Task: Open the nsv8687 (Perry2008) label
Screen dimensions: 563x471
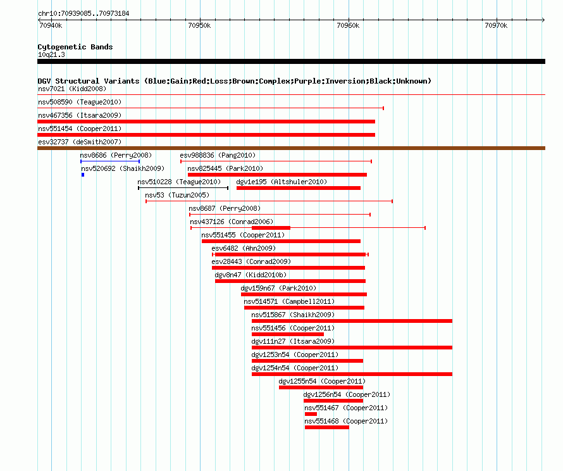Action: click(225, 208)
